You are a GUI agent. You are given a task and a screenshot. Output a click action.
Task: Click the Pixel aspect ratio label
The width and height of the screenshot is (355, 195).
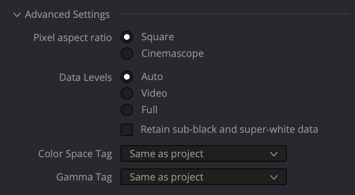pyautogui.click(x=72, y=38)
